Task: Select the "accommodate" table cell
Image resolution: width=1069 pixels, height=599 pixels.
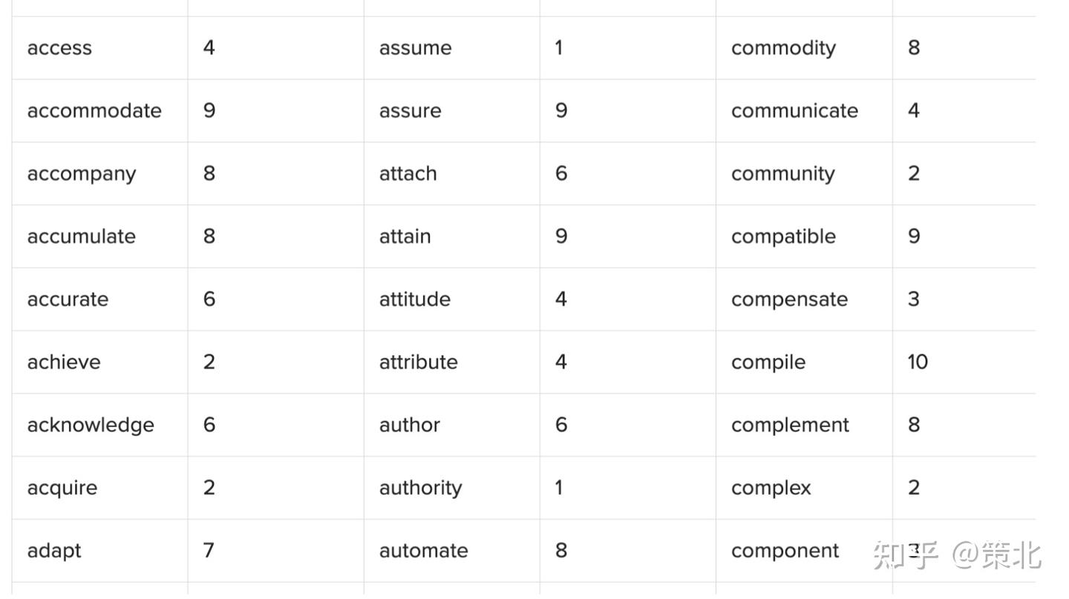Action: (94, 111)
